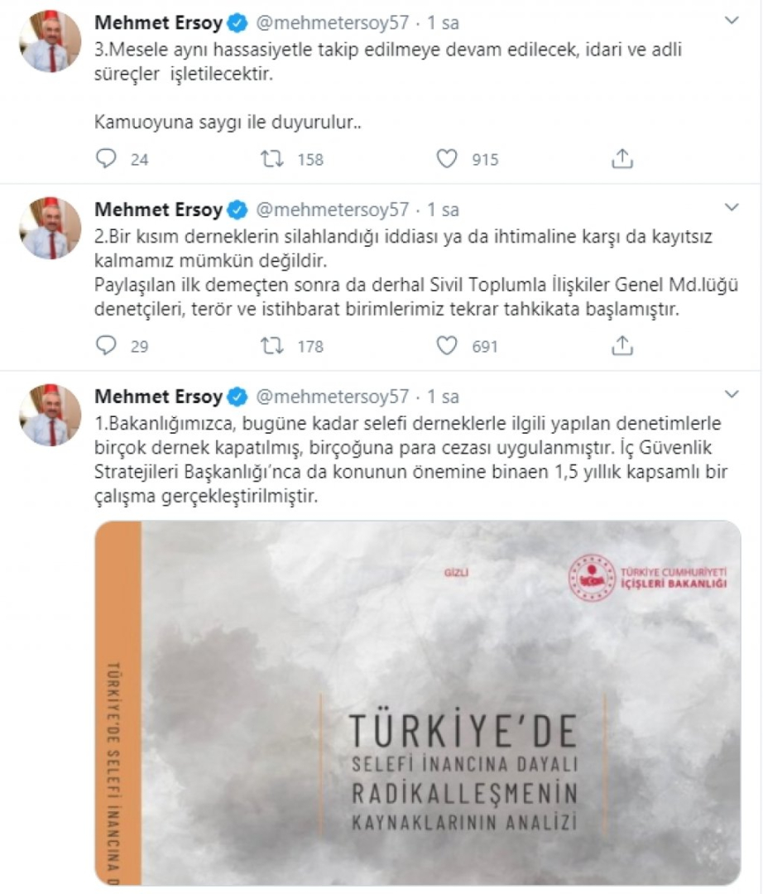Open the profile avatar on the second tweet
This screenshot has height=894, width=763.
[x=50, y=228]
